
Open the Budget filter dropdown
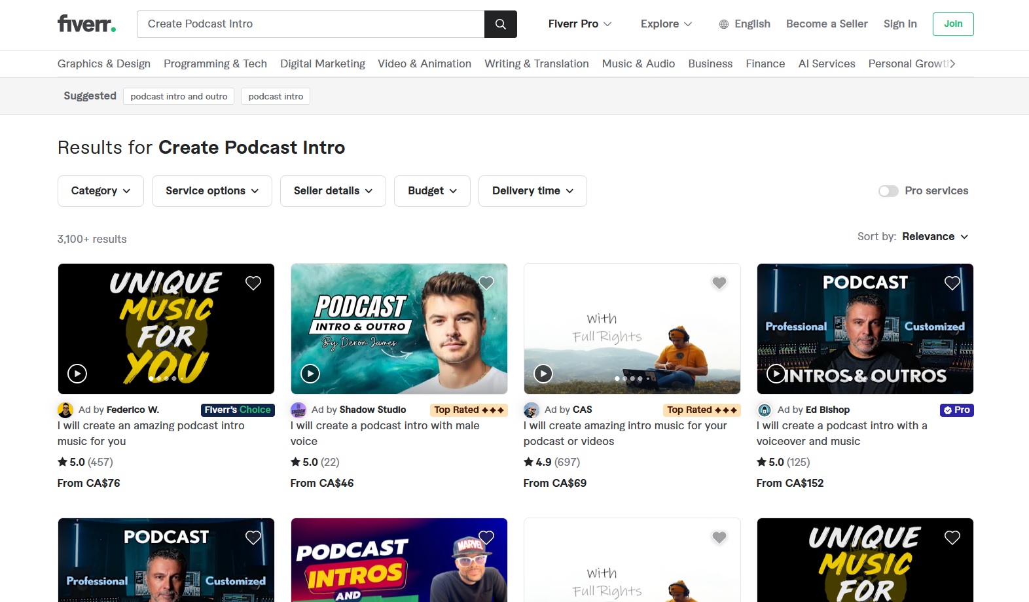432,191
